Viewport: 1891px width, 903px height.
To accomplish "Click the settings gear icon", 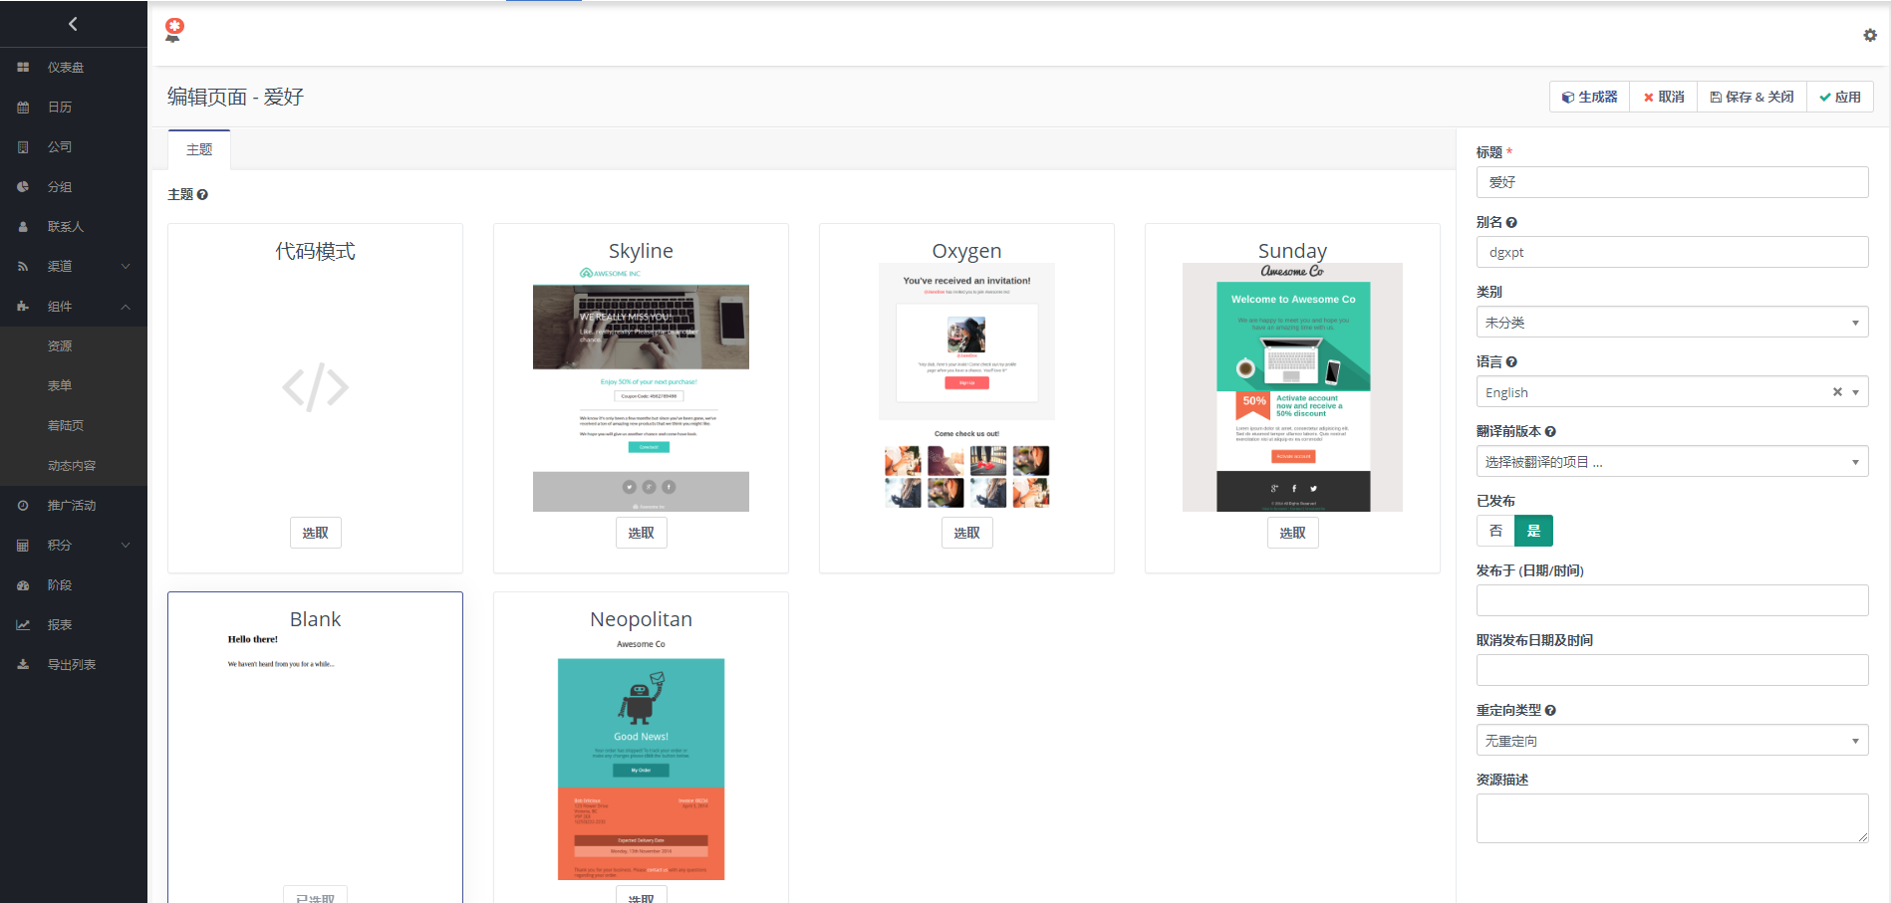I will [x=1869, y=35].
